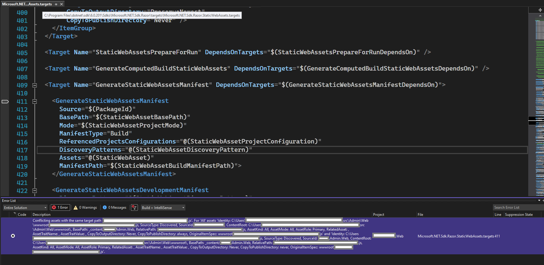Screen dimensions: 544x265
Task: Place the cursor on the line number 417 in the gutter
Action: (x=22, y=150)
